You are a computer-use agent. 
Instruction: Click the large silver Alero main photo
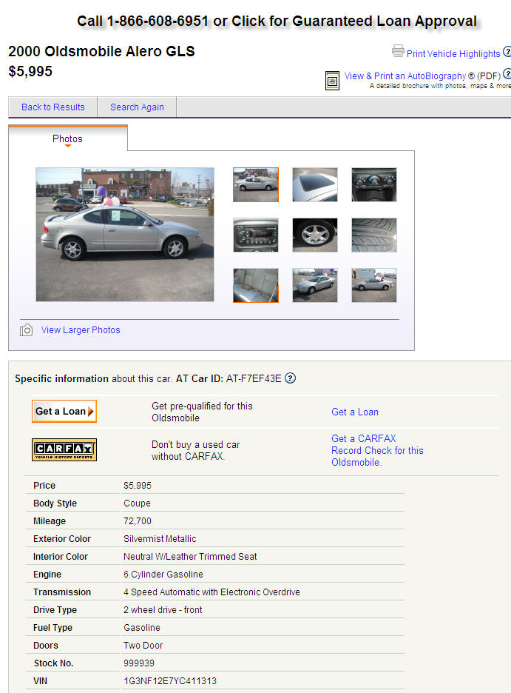point(125,234)
